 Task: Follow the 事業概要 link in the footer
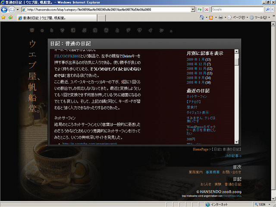click(212, 172)
